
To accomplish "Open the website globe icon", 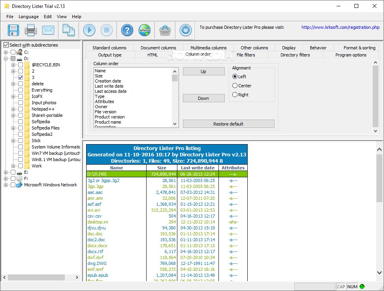I will point(145,30).
